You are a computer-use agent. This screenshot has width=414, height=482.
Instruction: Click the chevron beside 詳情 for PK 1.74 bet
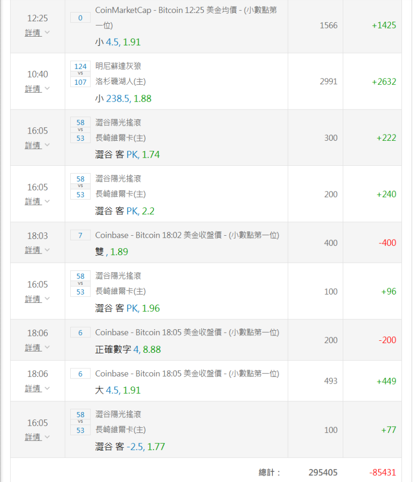point(47,145)
